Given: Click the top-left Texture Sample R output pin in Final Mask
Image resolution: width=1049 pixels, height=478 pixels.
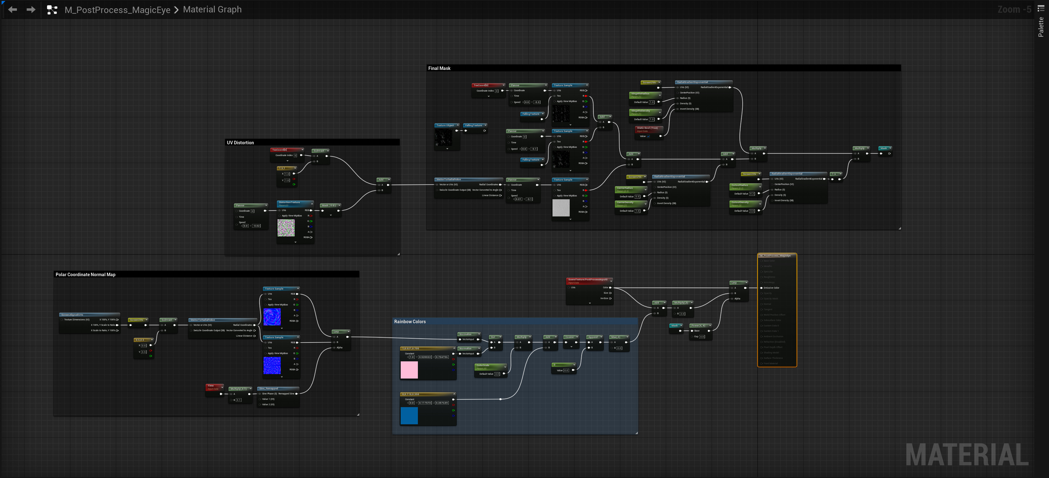Looking at the screenshot, I should tap(586, 96).
